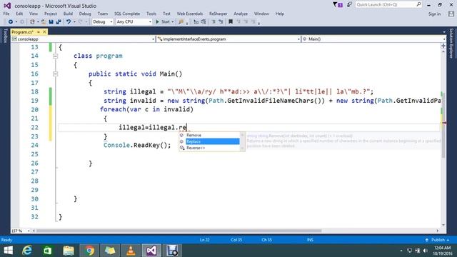Screen dimensions: 457x257
Task: Open the Debug menu
Action: (x=85, y=14)
